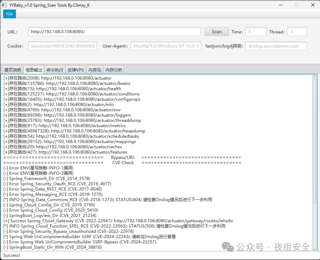
Task: Click the output scrollbar down arrow
Action: click(x=314, y=249)
